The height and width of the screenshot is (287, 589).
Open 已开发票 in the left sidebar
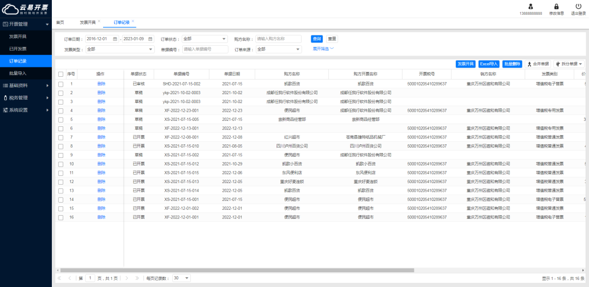pos(18,49)
